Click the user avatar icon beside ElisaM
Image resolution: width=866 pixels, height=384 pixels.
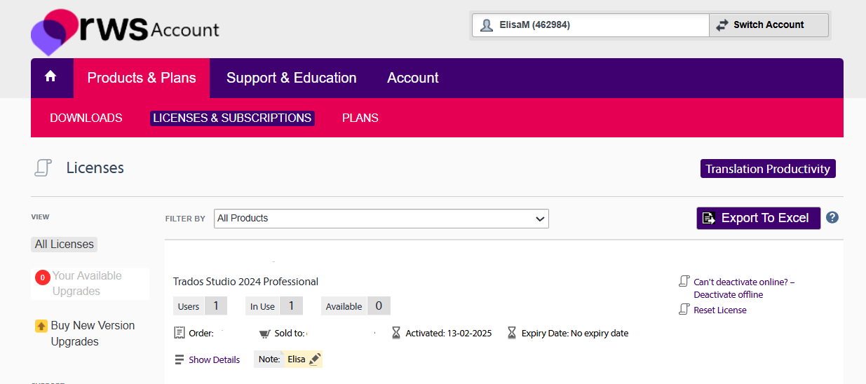487,25
